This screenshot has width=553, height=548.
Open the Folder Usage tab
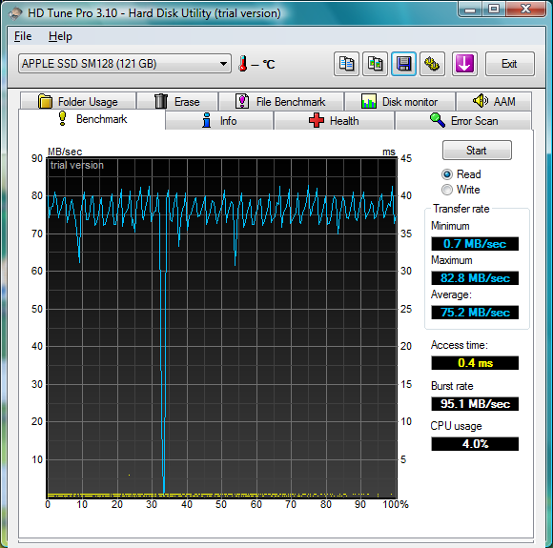(x=78, y=102)
